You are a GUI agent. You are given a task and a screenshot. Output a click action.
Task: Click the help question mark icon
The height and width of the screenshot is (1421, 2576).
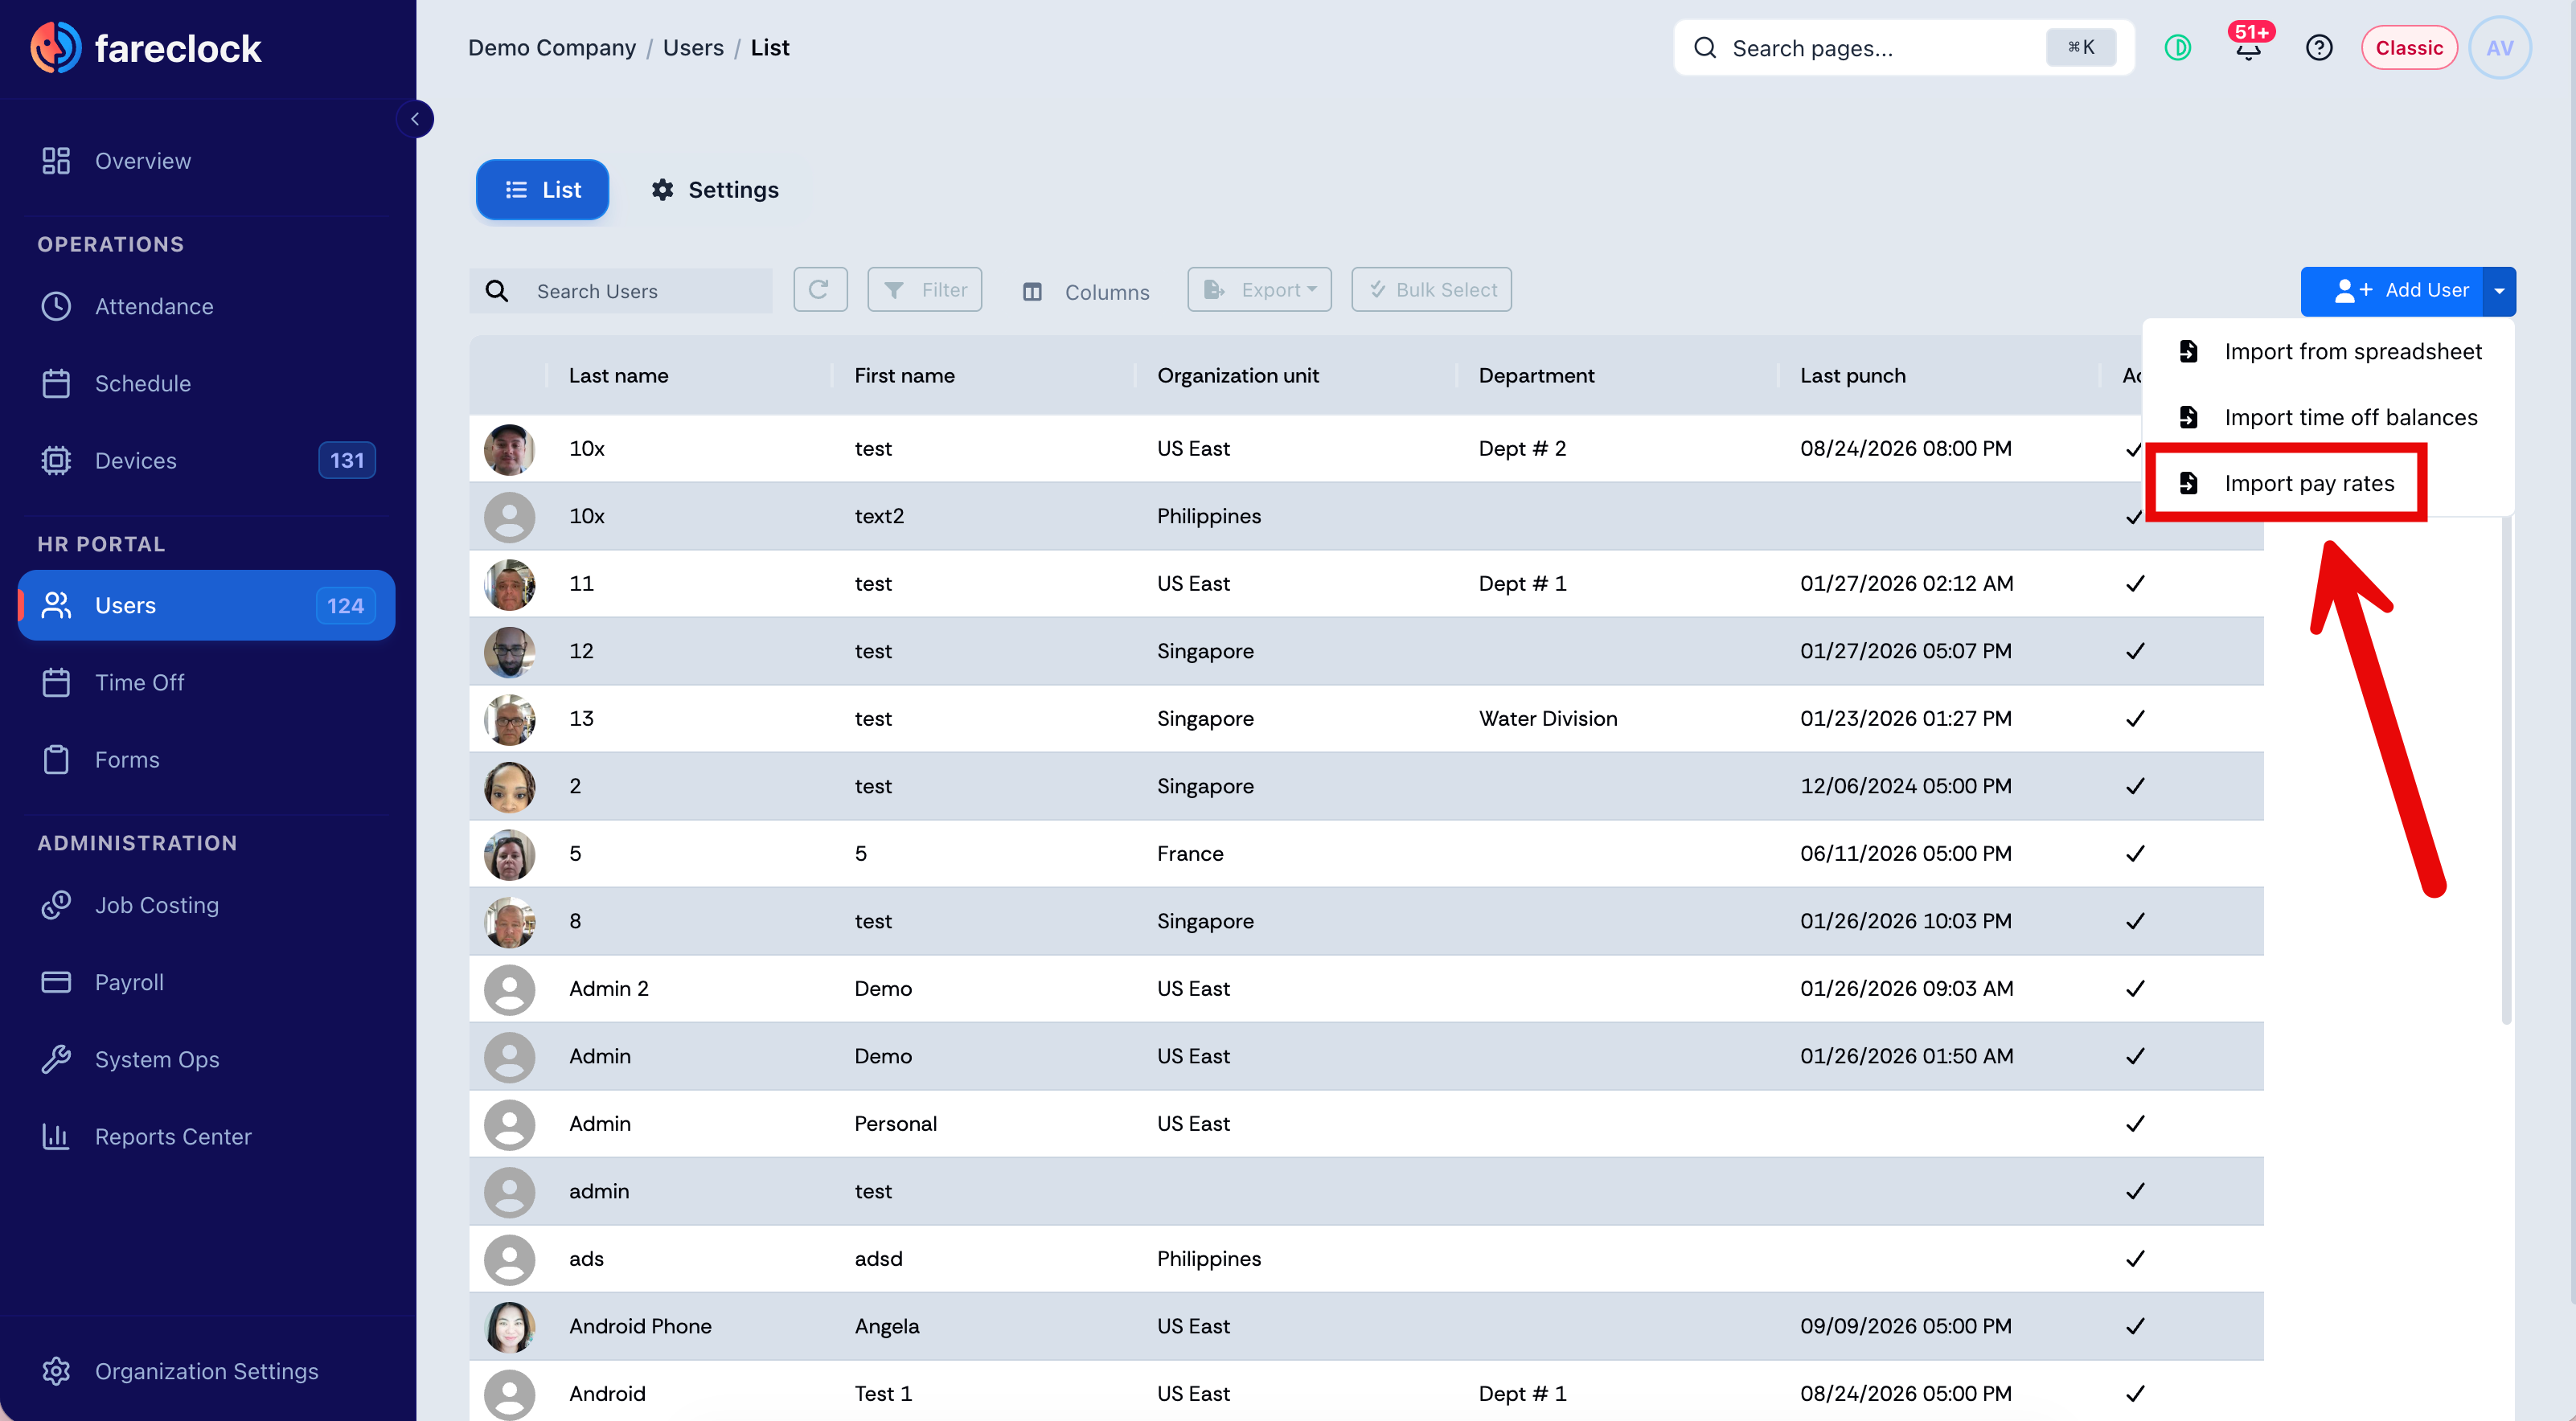[x=2319, y=48]
